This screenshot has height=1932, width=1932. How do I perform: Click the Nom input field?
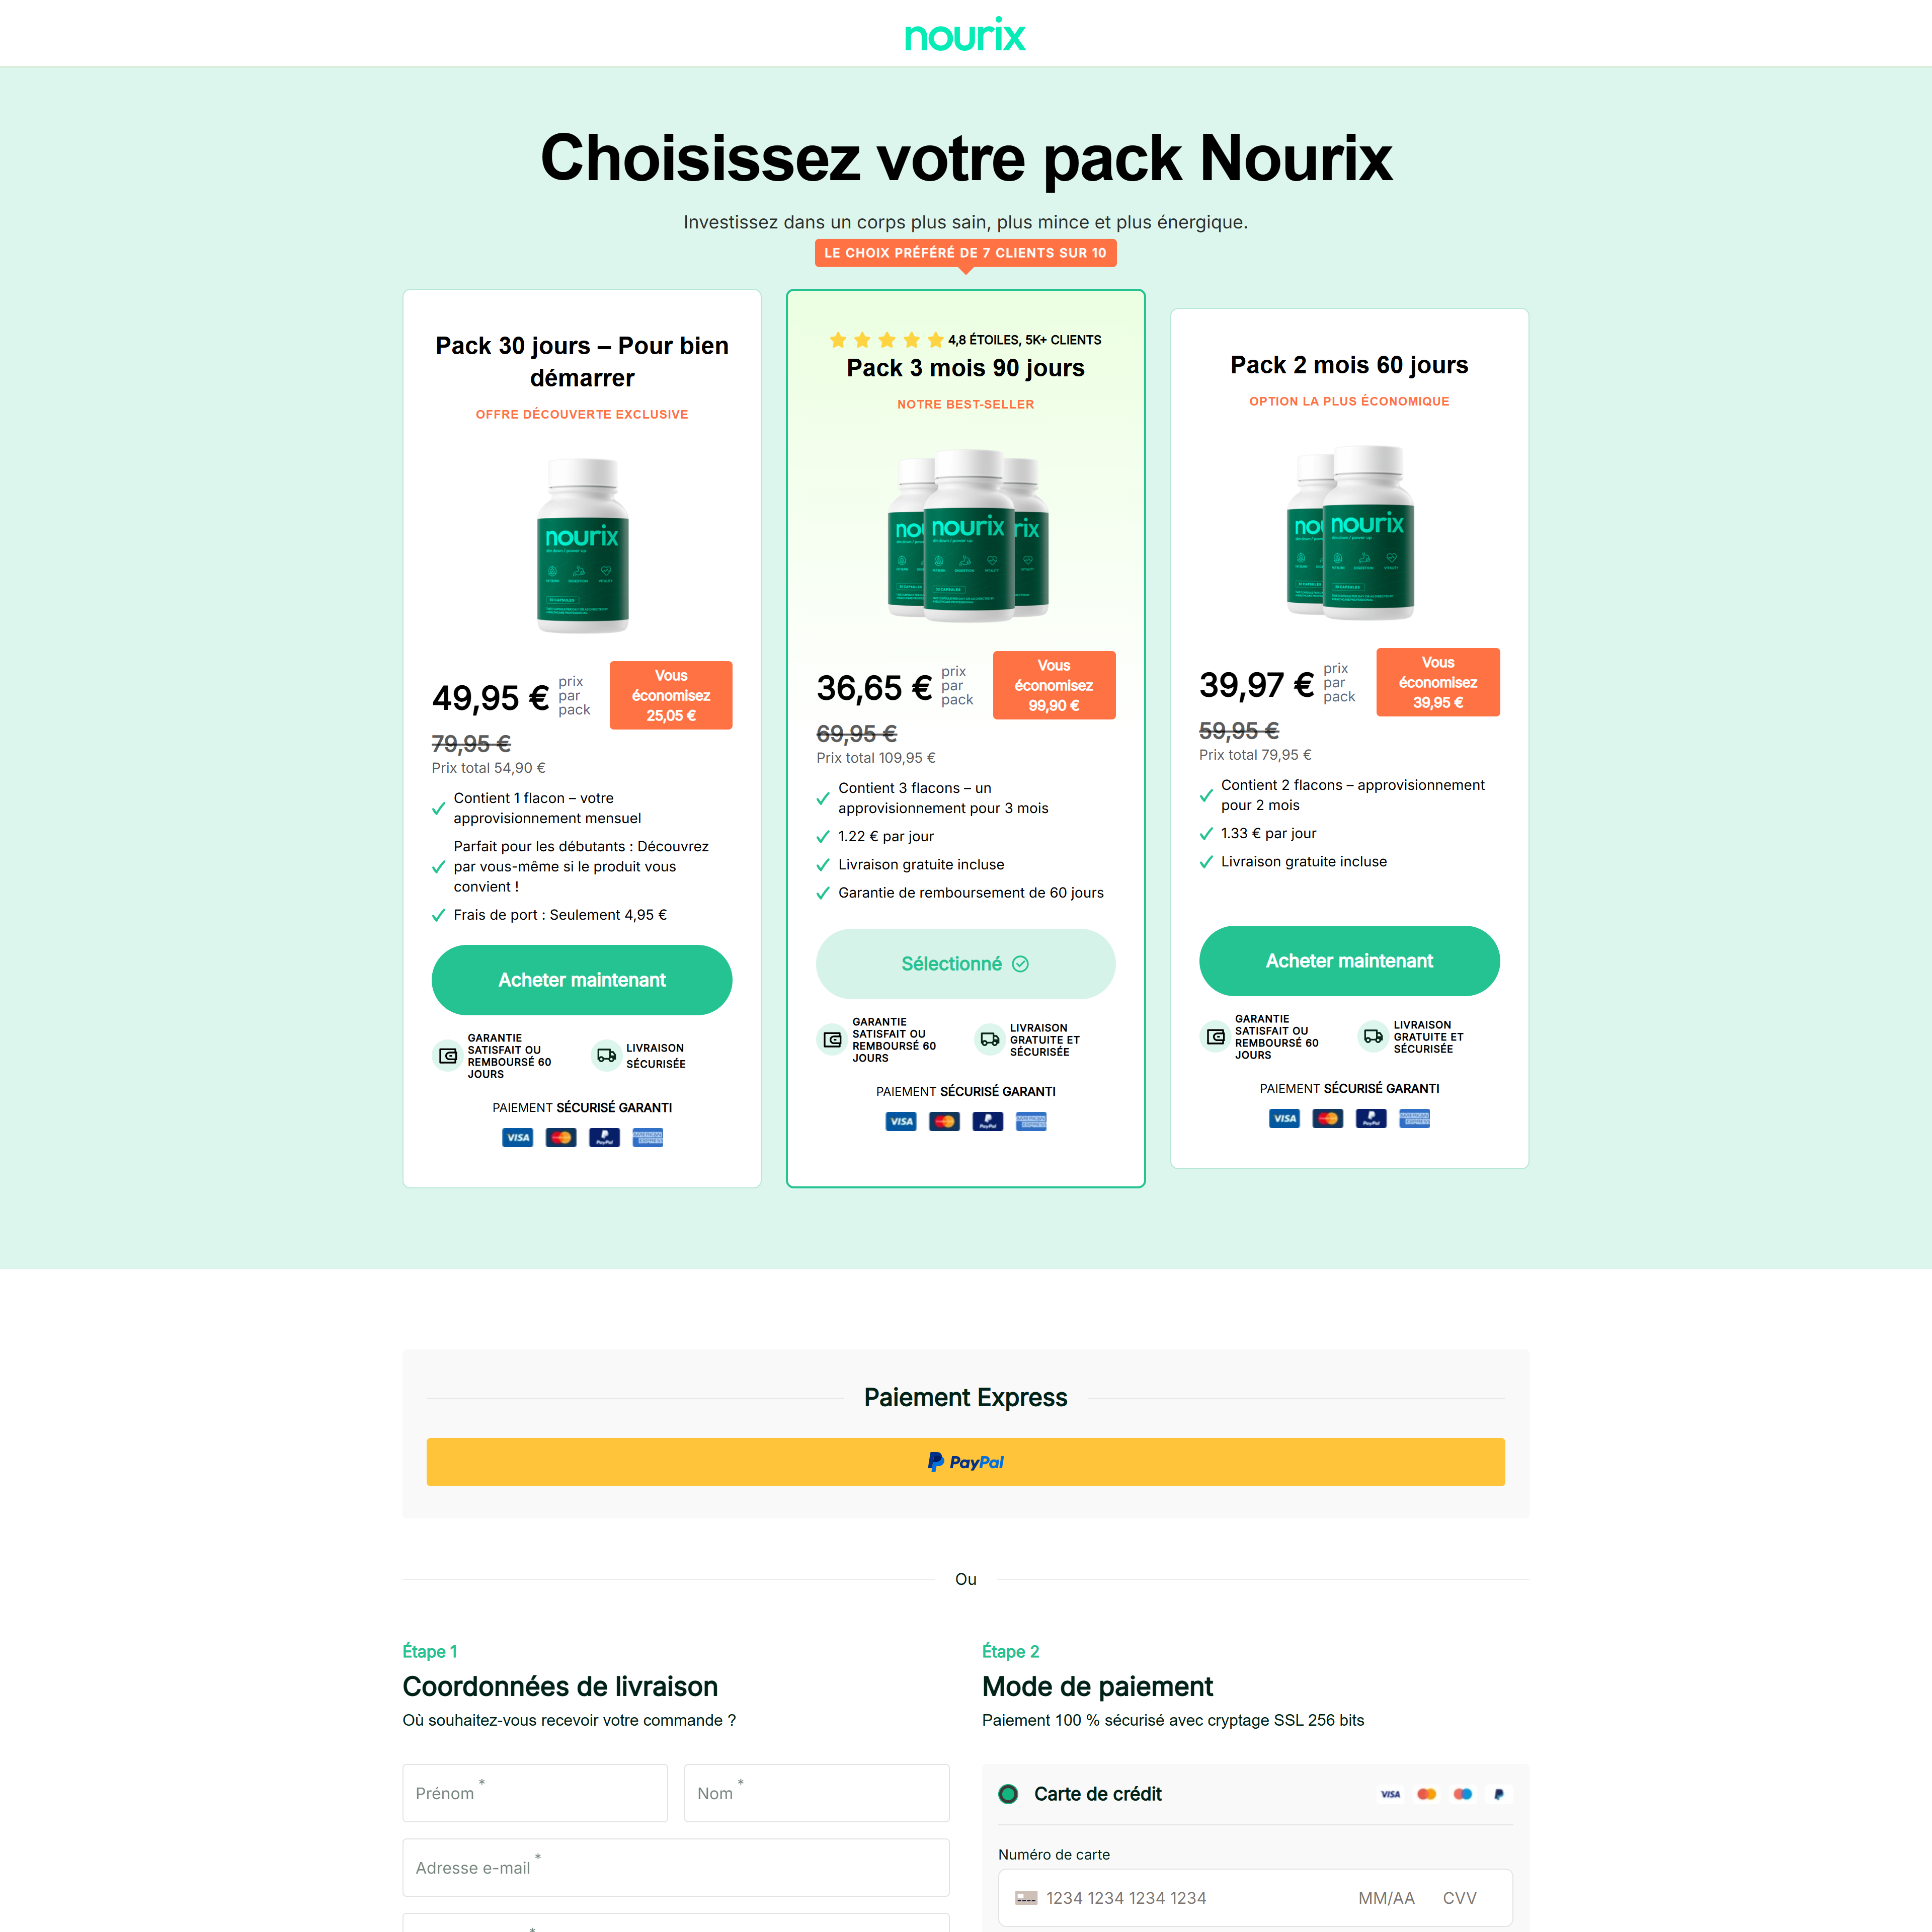tap(816, 1793)
